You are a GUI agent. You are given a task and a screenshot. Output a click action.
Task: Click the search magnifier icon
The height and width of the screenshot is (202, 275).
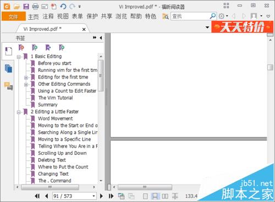tap(213, 16)
